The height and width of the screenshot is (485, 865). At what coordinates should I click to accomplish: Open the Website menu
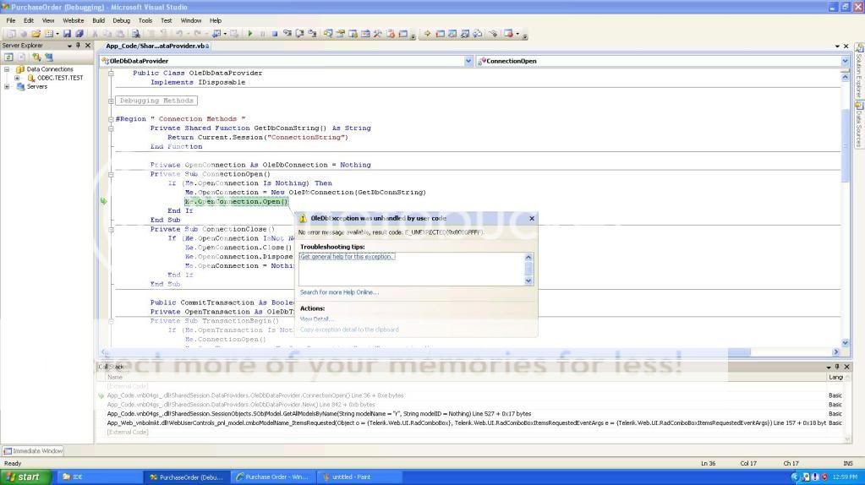coord(74,20)
